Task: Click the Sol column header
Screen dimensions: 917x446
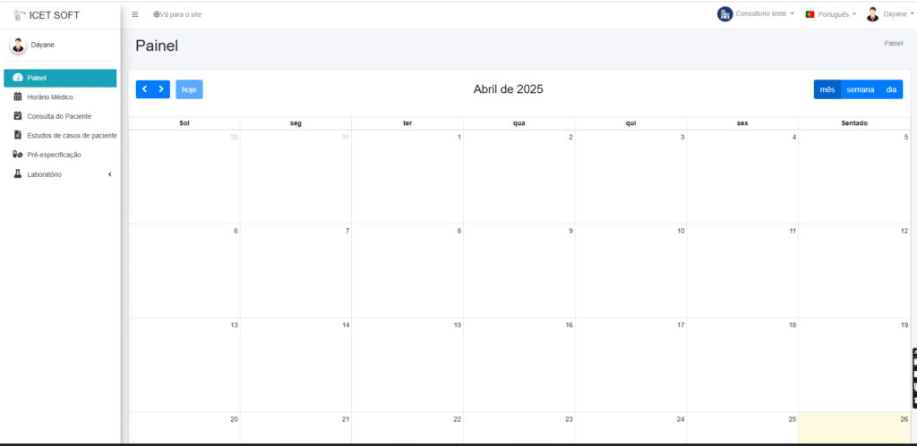Action: click(184, 123)
